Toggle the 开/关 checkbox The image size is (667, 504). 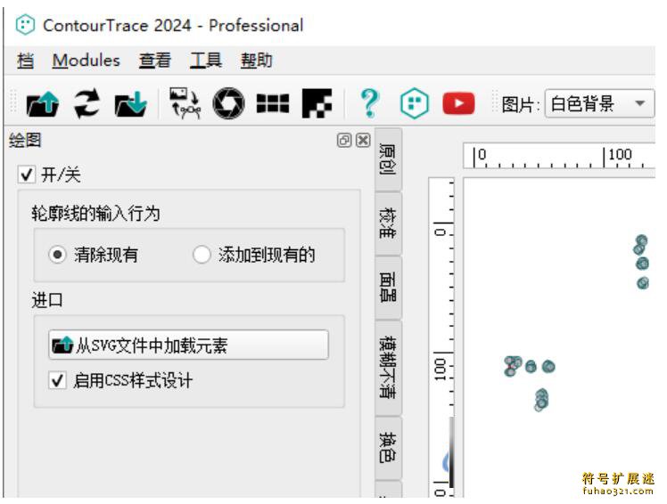click(27, 175)
